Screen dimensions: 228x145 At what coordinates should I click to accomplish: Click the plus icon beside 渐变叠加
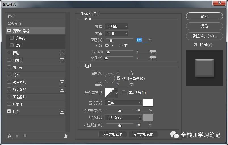click(x=62, y=90)
